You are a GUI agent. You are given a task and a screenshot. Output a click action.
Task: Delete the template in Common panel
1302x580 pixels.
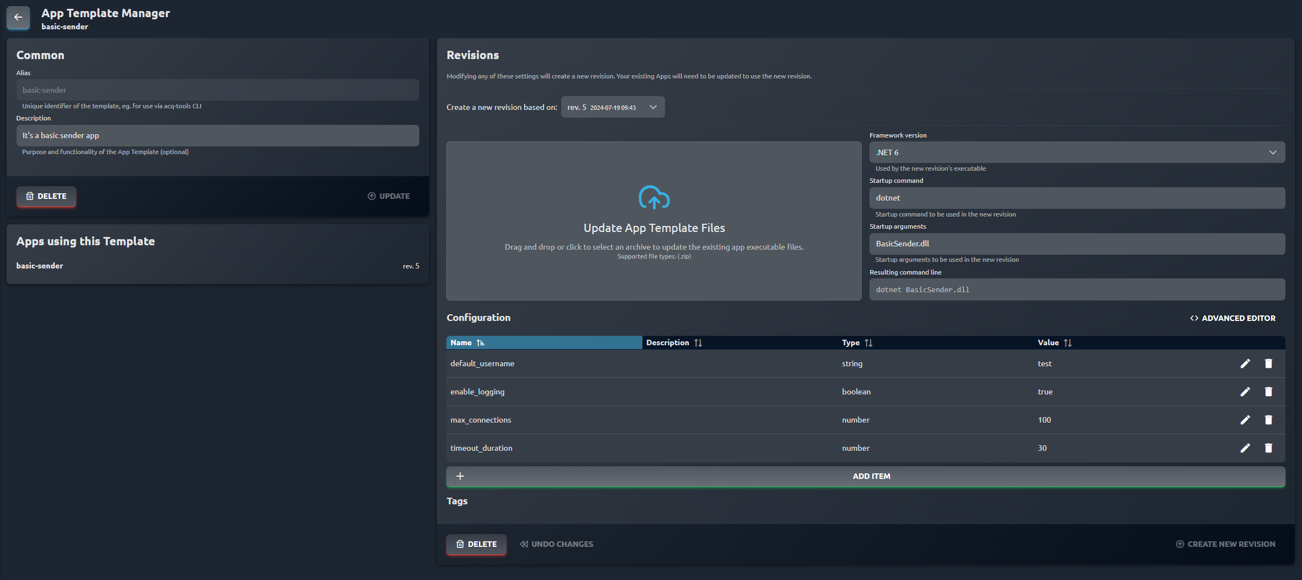46,196
